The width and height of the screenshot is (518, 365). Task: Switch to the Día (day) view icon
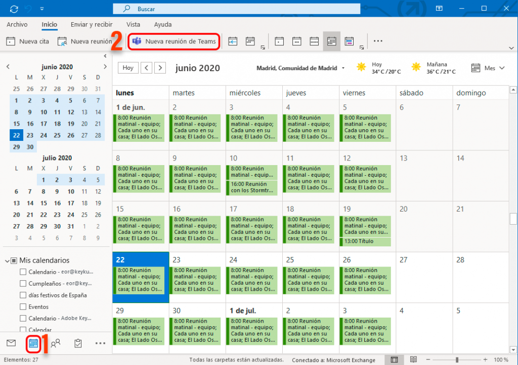click(279, 41)
